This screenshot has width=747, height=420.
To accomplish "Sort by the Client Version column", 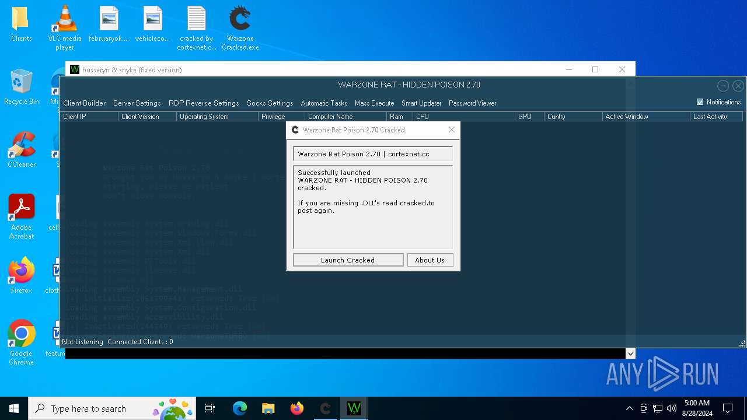I will tap(147, 117).
